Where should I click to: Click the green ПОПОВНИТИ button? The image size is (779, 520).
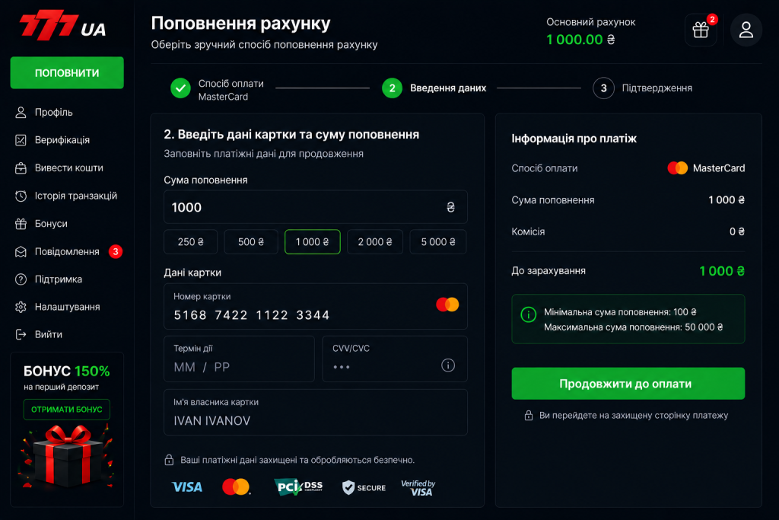point(67,72)
